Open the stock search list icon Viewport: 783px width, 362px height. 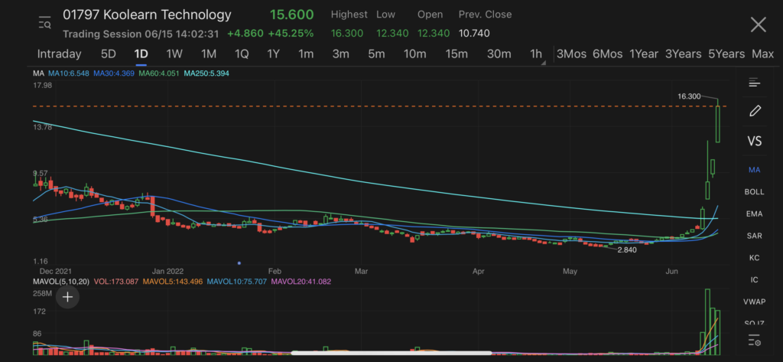coord(45,23)
